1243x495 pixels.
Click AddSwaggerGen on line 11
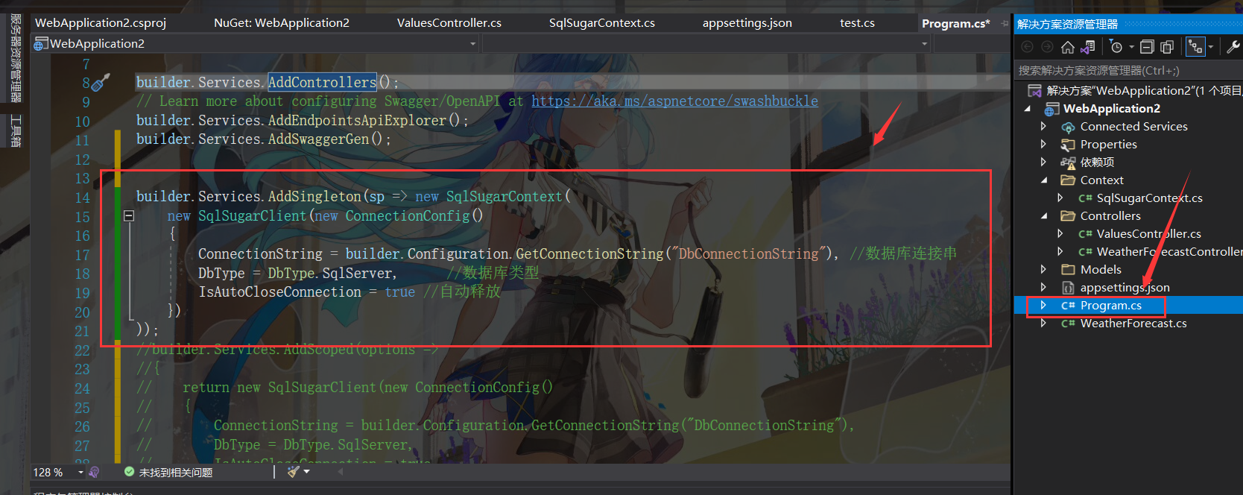pyautogui.click(x=318, y=139)
